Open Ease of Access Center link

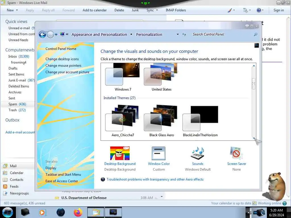(x=62, y=181)
